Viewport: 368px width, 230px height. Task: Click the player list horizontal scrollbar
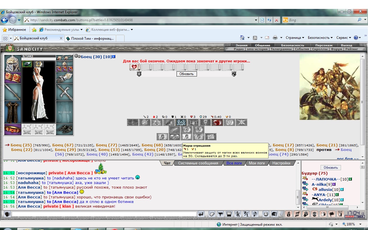click(327, 207)
